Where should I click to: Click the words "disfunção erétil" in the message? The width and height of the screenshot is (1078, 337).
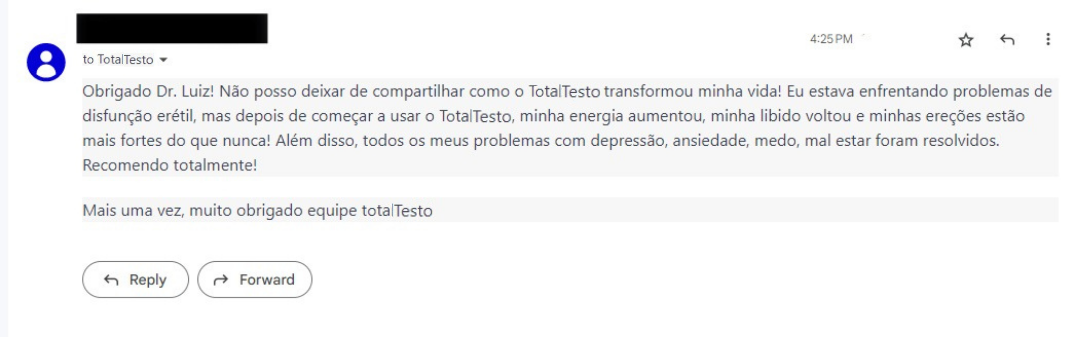(139, 116)
